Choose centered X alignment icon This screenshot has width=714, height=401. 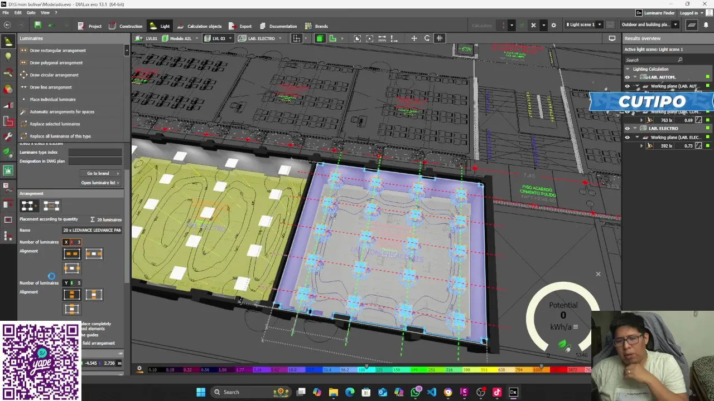(94, 254)
